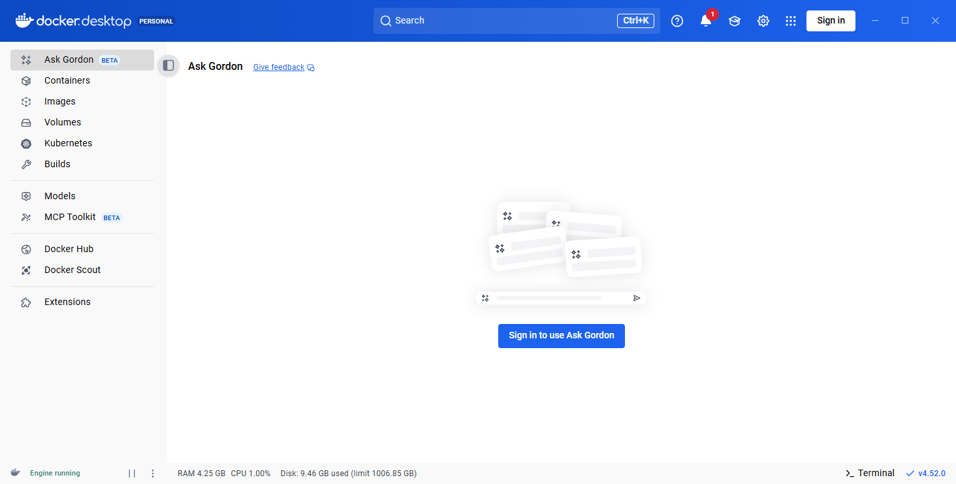The image size is (956, 484).
Task: Click the MCP Toolkit icon
Action: click(x=26, y=218)
